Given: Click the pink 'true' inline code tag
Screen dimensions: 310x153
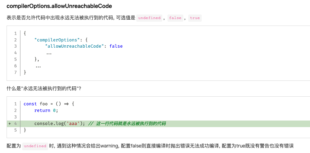Looking at the screenshot, I should 195,18.
